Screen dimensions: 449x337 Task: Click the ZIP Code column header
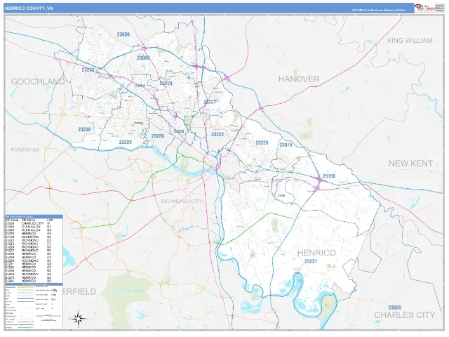tap(12, 220)
